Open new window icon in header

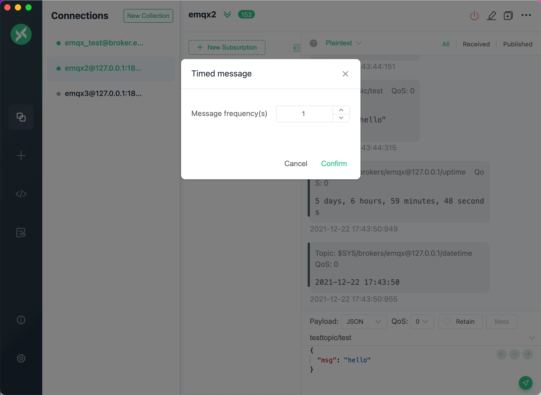508,16
